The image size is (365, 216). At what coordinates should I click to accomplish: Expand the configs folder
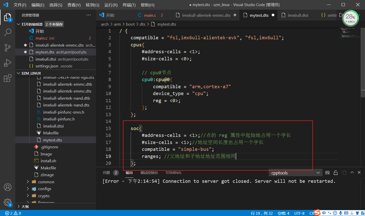click(x=44, y=189)
